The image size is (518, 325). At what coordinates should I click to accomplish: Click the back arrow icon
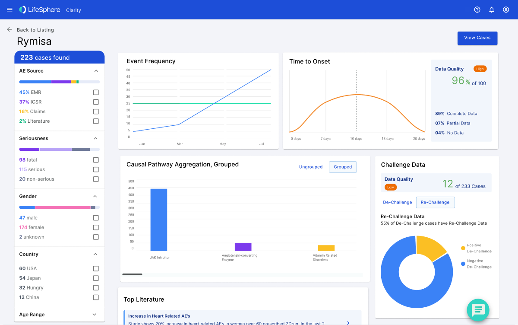point(9,30)
